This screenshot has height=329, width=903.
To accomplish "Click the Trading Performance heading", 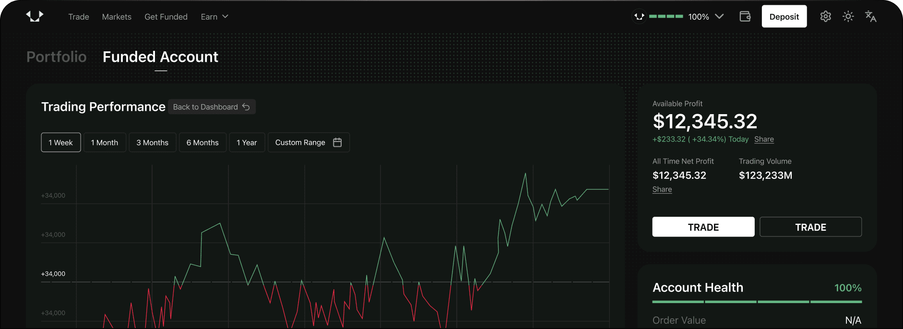I will 103,106.
